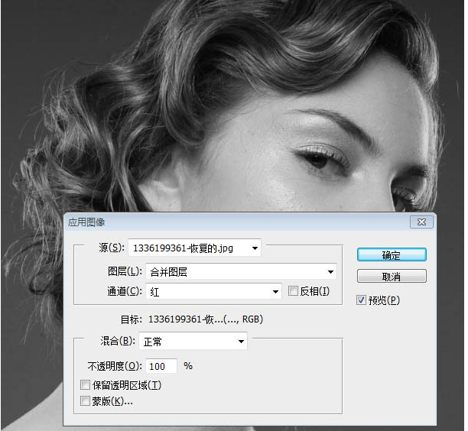Enable the 蒙版(K) mask checkbox
468x431 pixels.
tap(85, 400)
